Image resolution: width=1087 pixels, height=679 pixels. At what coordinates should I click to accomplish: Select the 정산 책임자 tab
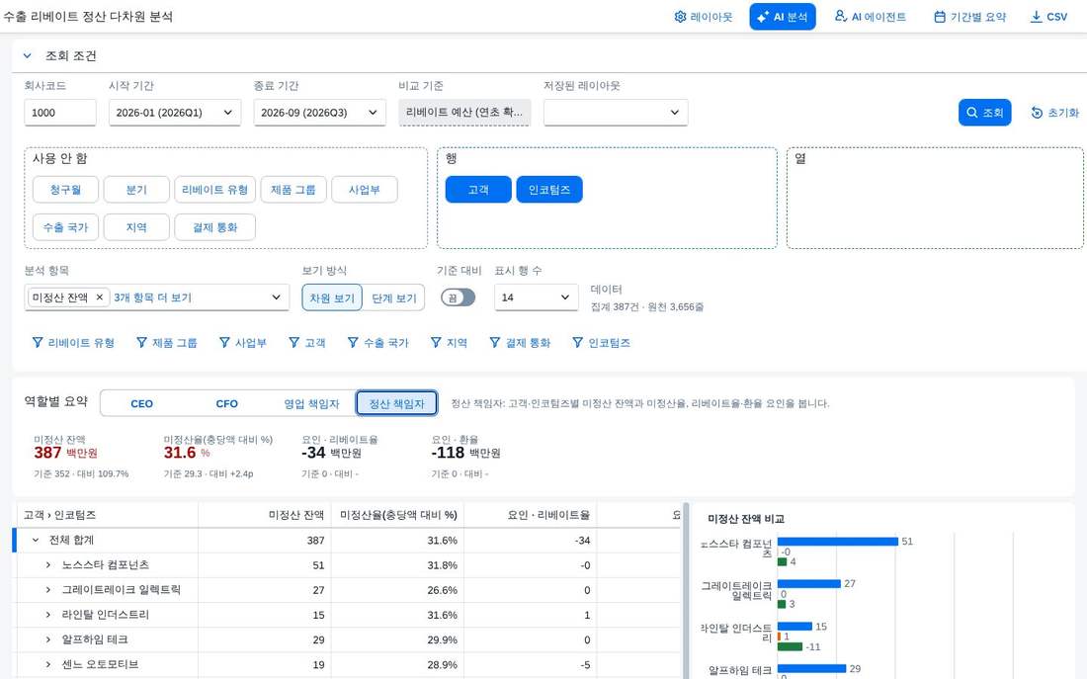396,403
